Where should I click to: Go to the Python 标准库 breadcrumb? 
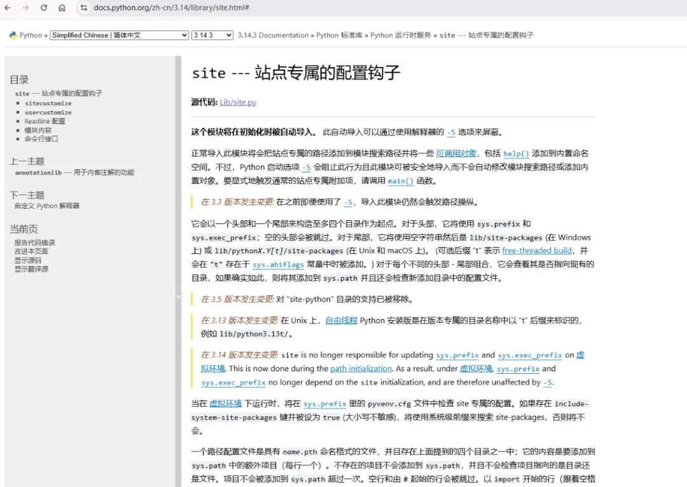coord(339,35)
